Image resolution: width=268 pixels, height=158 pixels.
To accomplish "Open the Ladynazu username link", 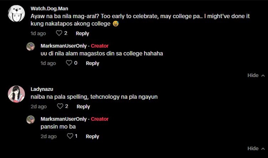I will (41, 89).
